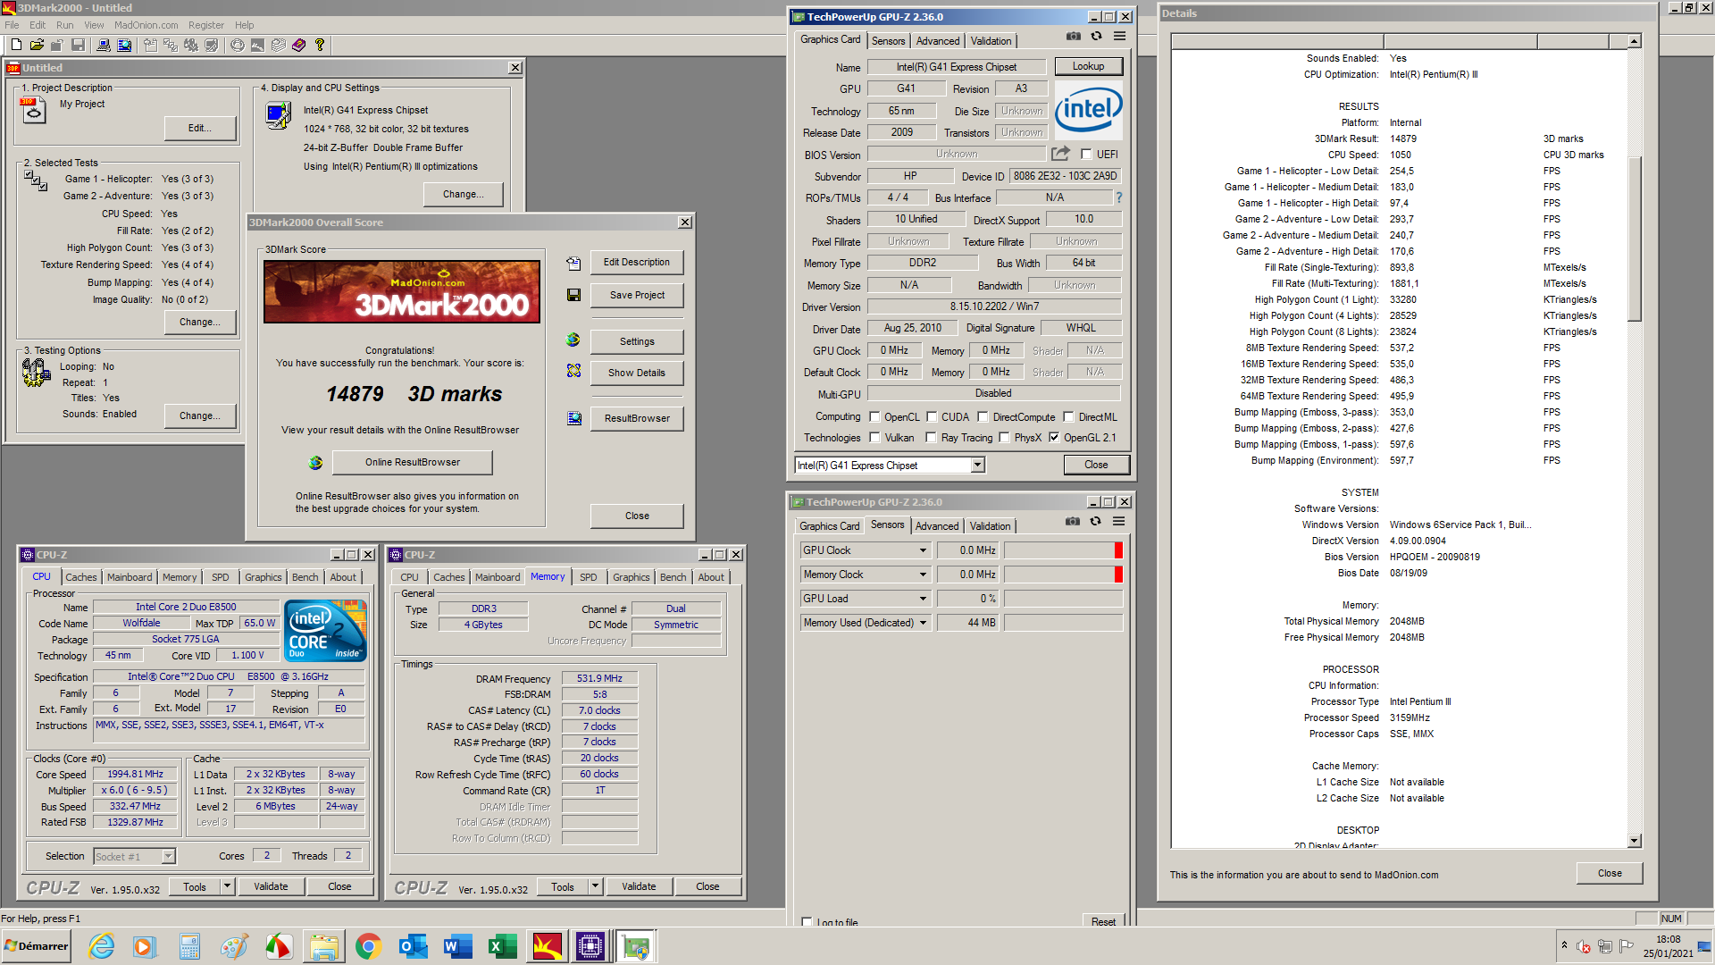
Task: Click the purple help book toolbar icon
Action: (298, 45)
